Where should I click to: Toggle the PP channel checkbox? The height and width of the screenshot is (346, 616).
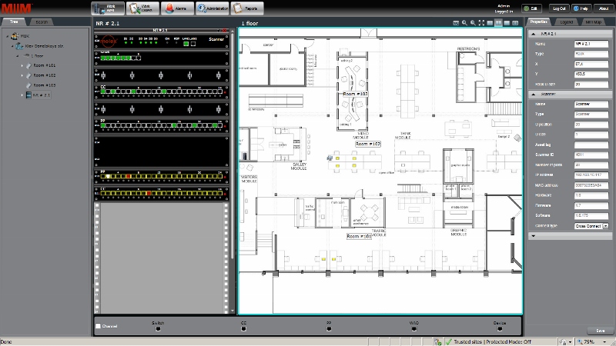329,329
